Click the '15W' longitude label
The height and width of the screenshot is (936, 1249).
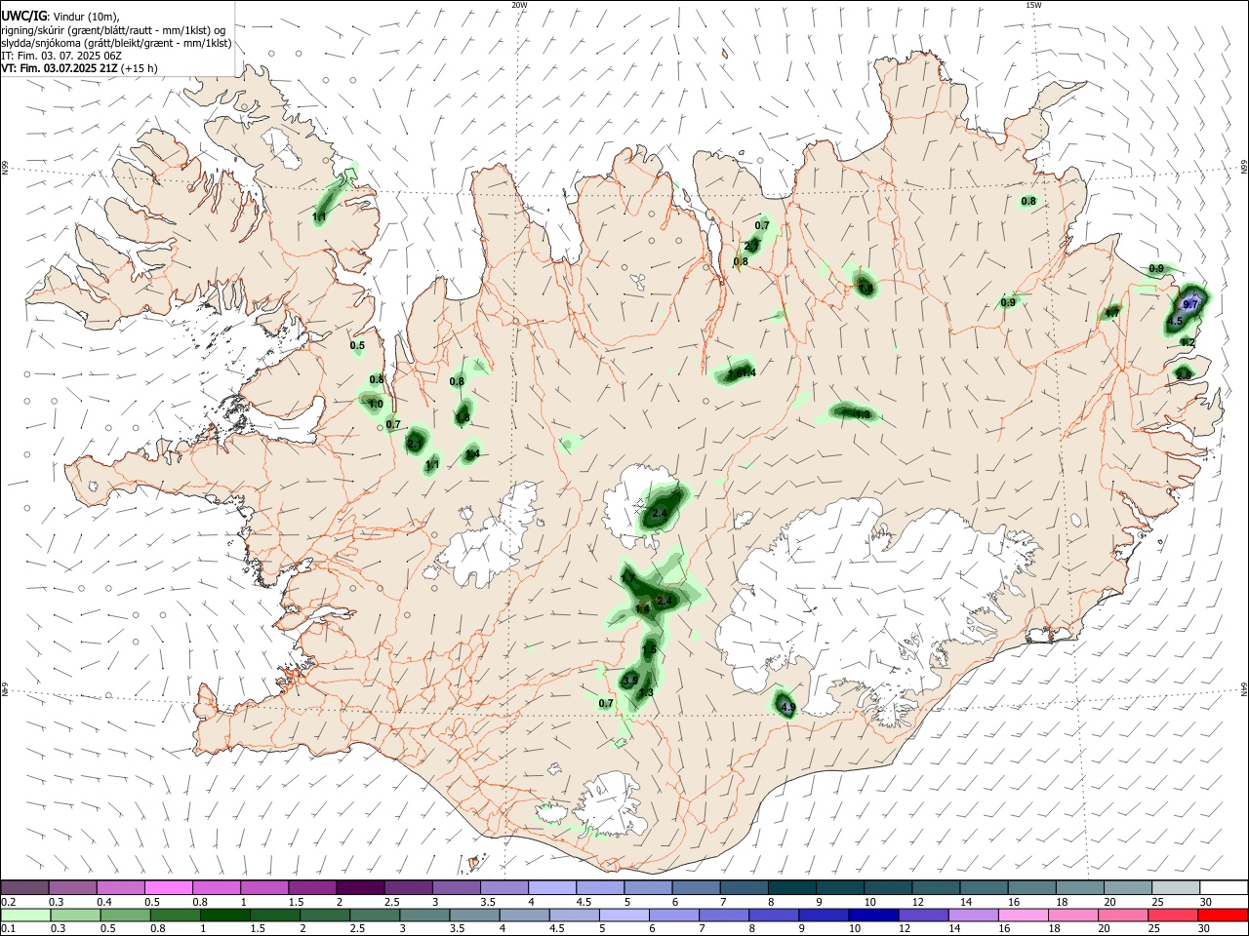coord(1033,5)
